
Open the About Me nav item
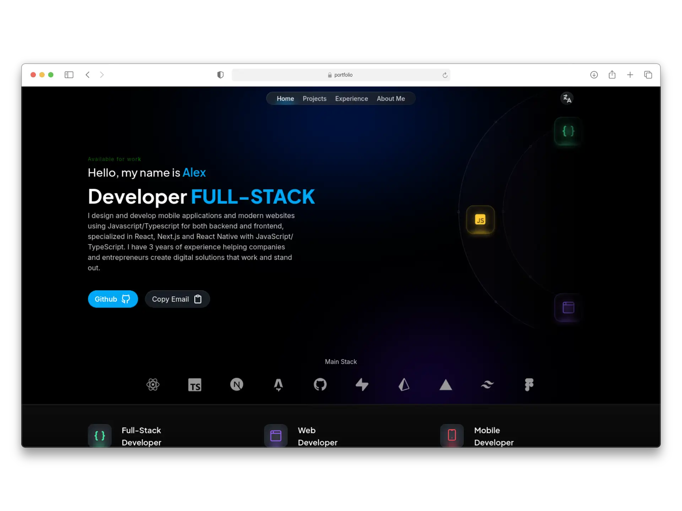click(x=391, y=99)
